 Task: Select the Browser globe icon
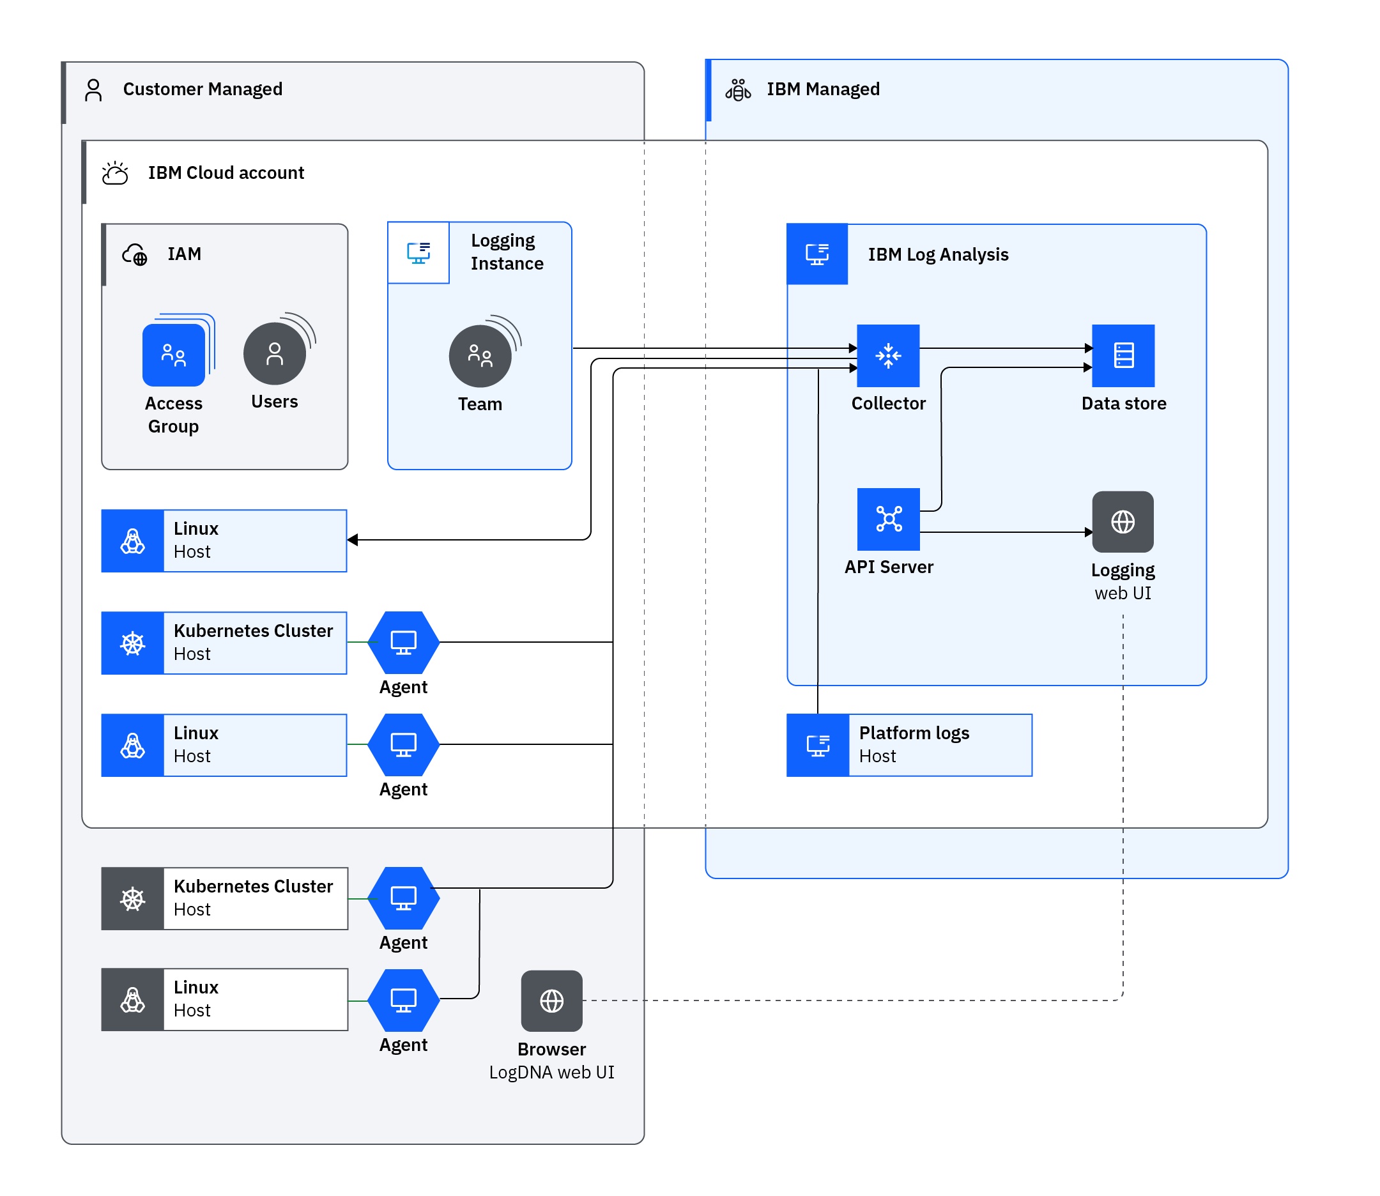click(552, 1001)
